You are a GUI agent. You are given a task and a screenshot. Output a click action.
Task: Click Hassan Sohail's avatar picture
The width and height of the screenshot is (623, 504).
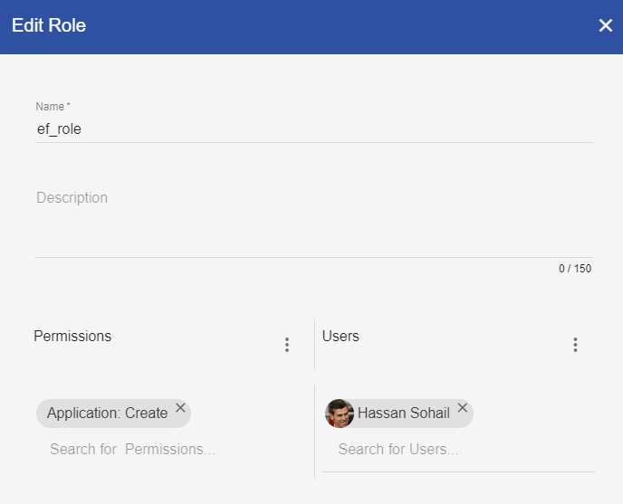click(340, 414)
